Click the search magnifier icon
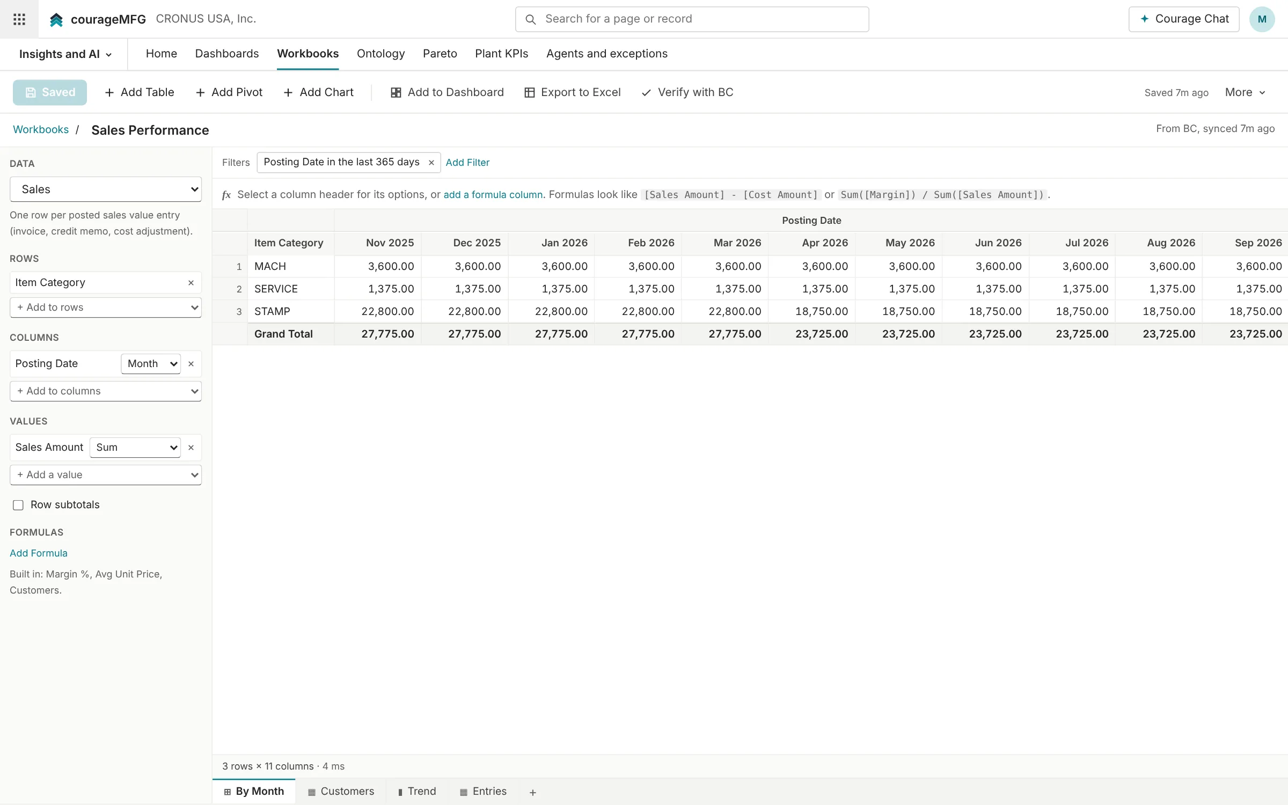Viewport: 1288px width, 805px height. coord(531,19)
